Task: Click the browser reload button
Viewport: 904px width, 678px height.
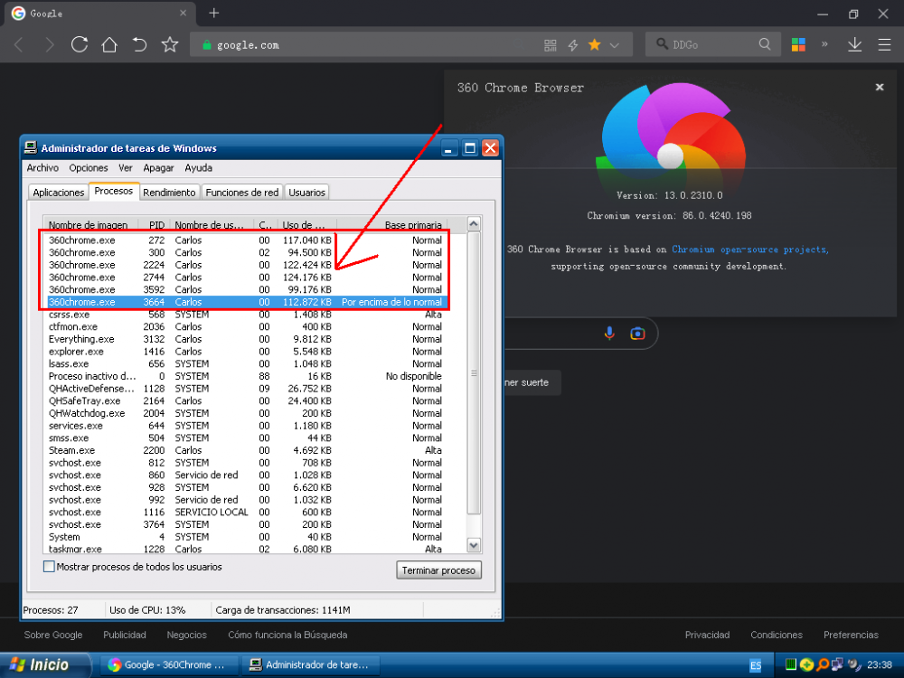Action: click(x=80, y=44)
